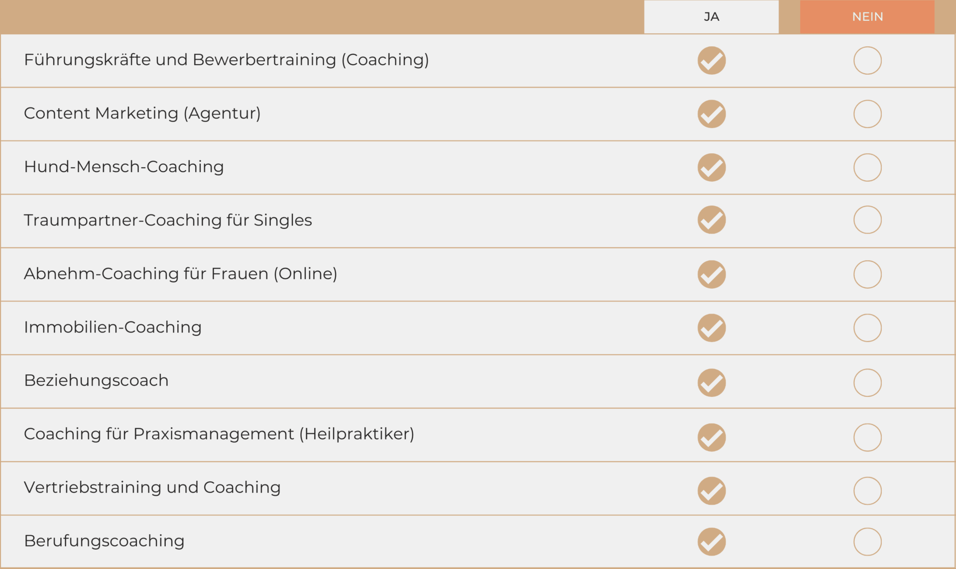Select NEIN for Abnehm-Coaching für Frauen (Online)

pos(867,274)
